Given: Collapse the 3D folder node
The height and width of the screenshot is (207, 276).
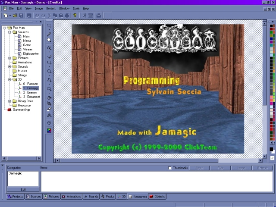Looking at the screenshot, I should coord(9,79).
